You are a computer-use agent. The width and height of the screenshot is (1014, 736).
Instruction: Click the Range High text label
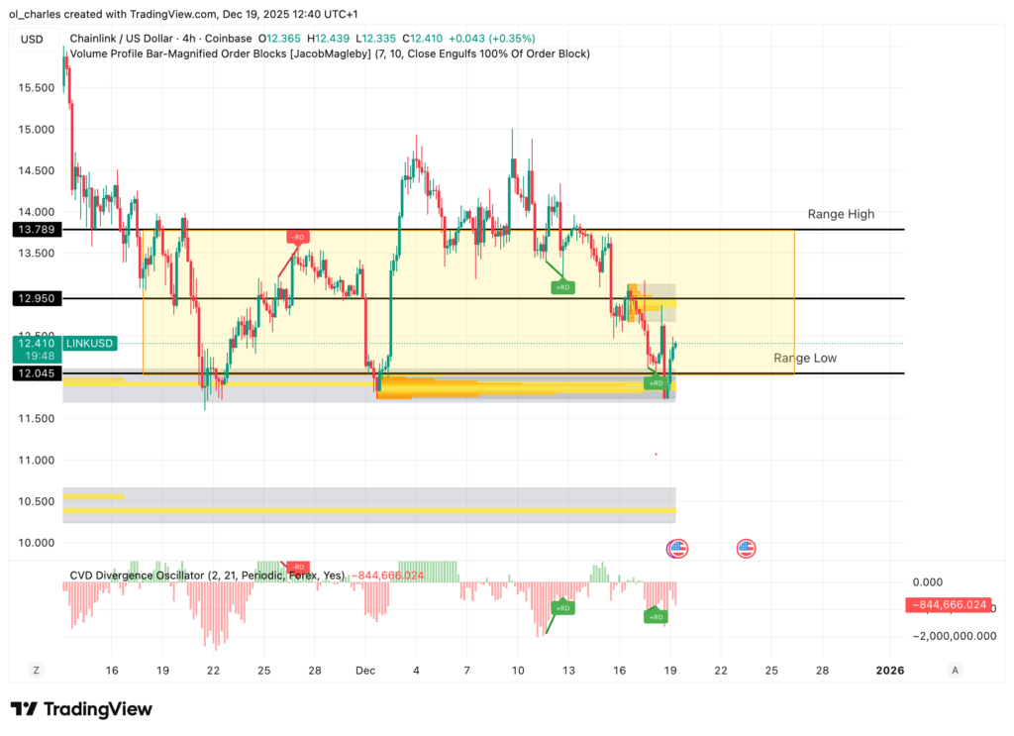[841, 214]
